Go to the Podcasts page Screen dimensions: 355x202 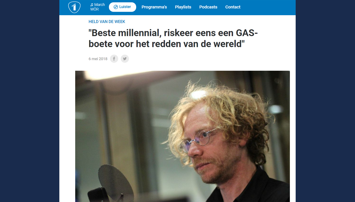[x=208, y=7]
